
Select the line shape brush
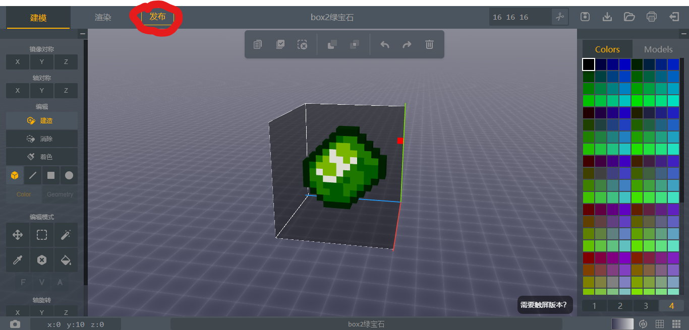pyautogui.click(x=33, y=175)
